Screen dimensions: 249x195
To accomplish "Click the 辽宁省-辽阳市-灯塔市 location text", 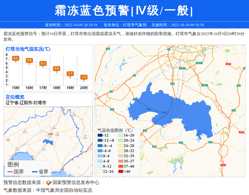I will click(26, 102).
